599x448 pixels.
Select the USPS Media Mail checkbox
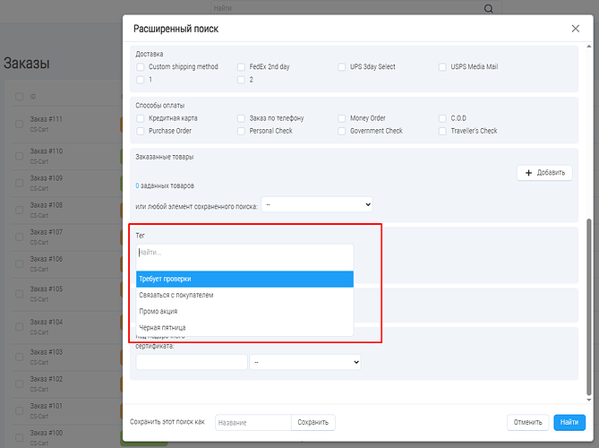443,67
